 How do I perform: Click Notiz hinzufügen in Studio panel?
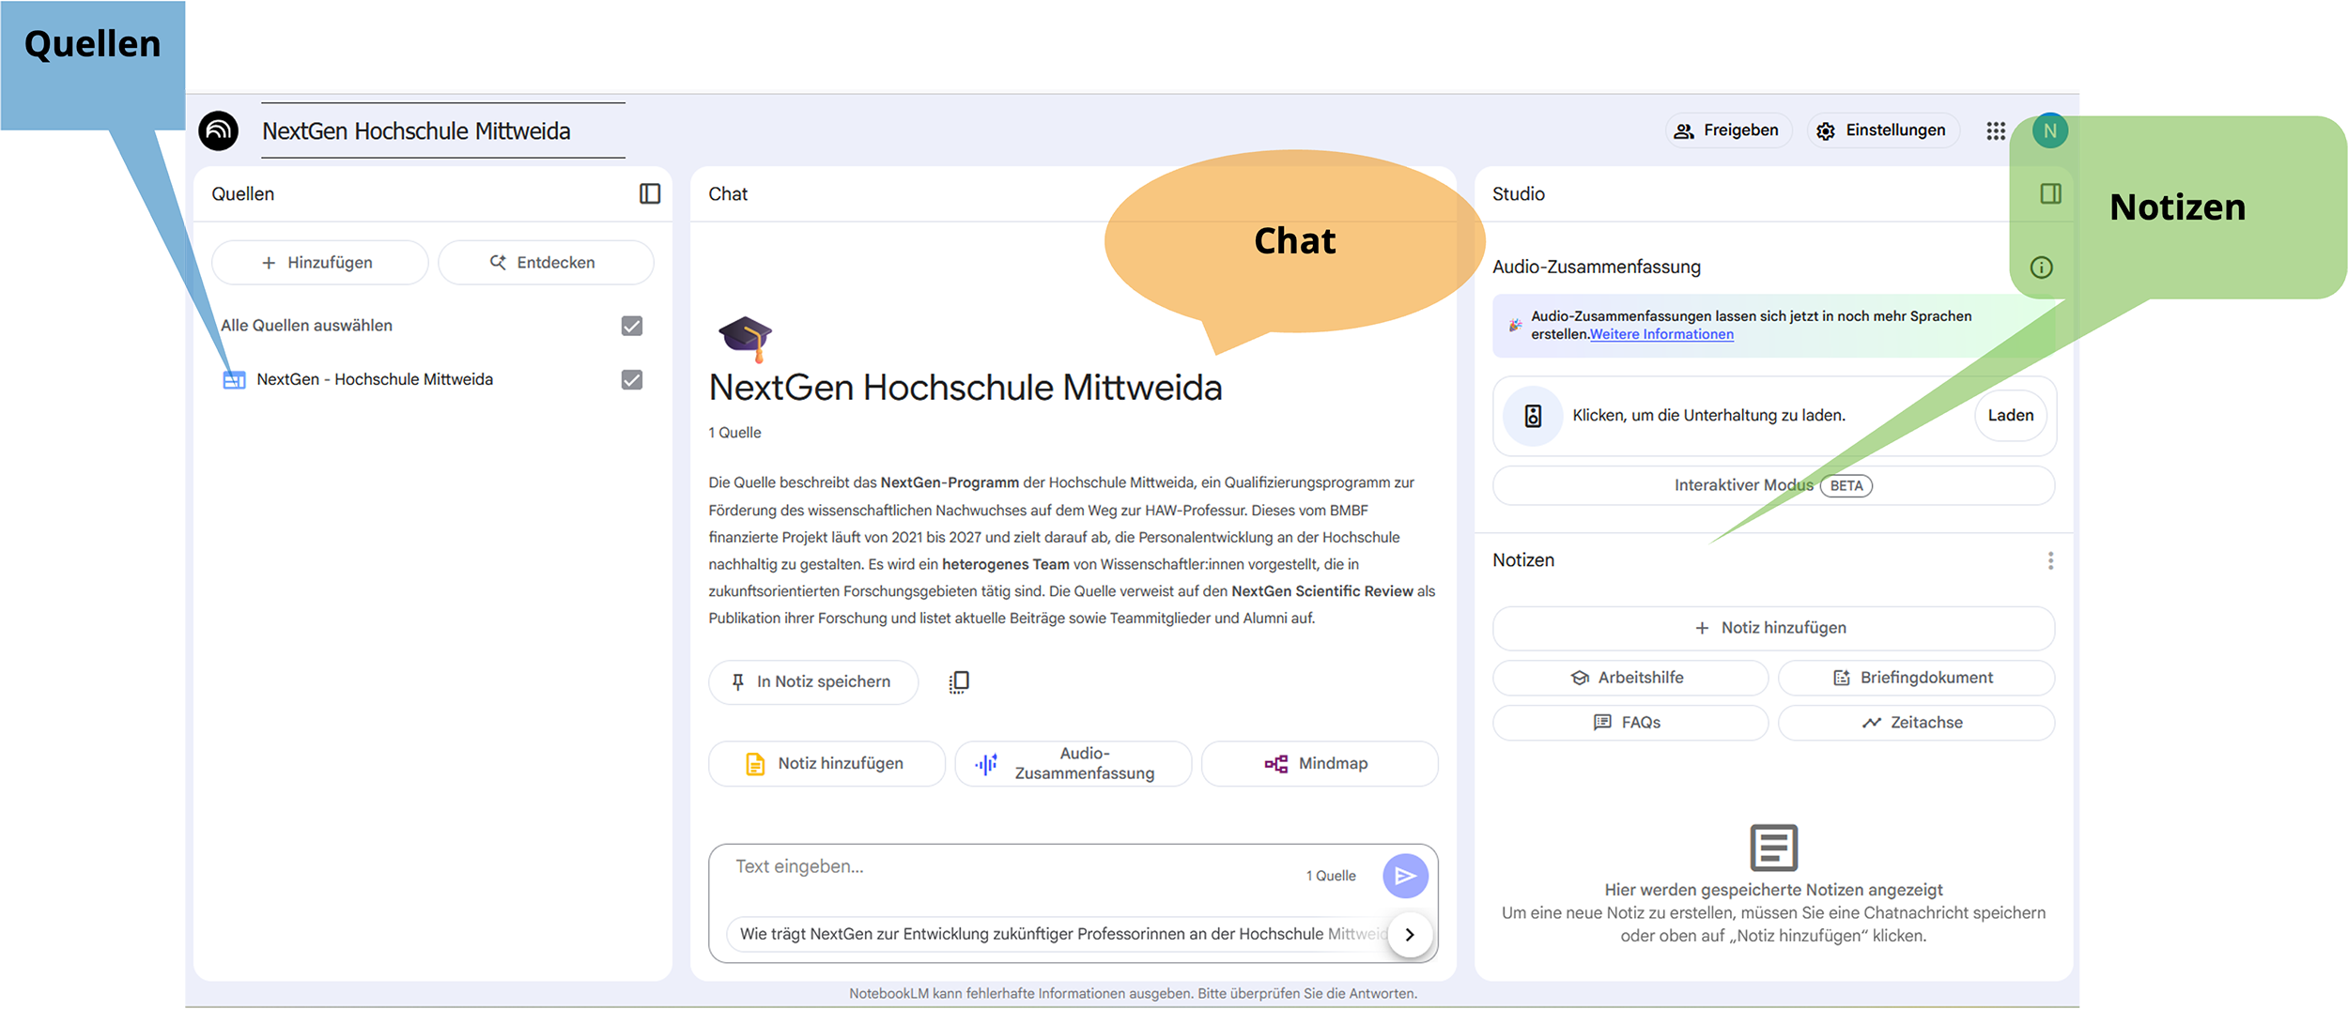(1773, 628)
